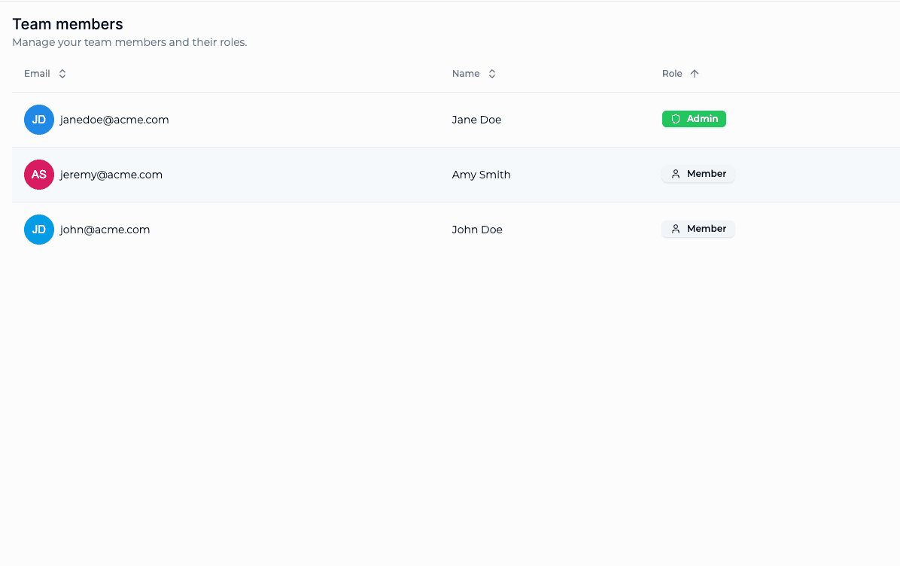
Task: Click person icon in Amy Smith's Member badge
Action: (x=676, y=174)
